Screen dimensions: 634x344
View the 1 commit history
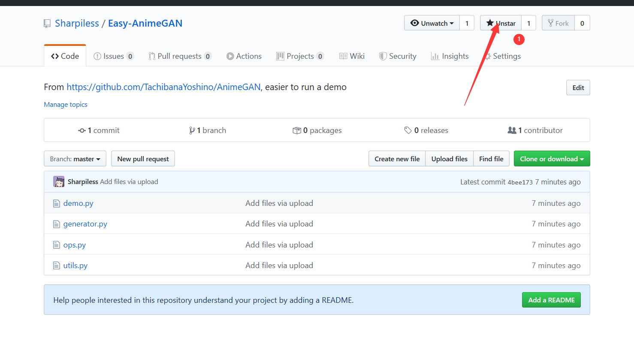coord(99,130)
